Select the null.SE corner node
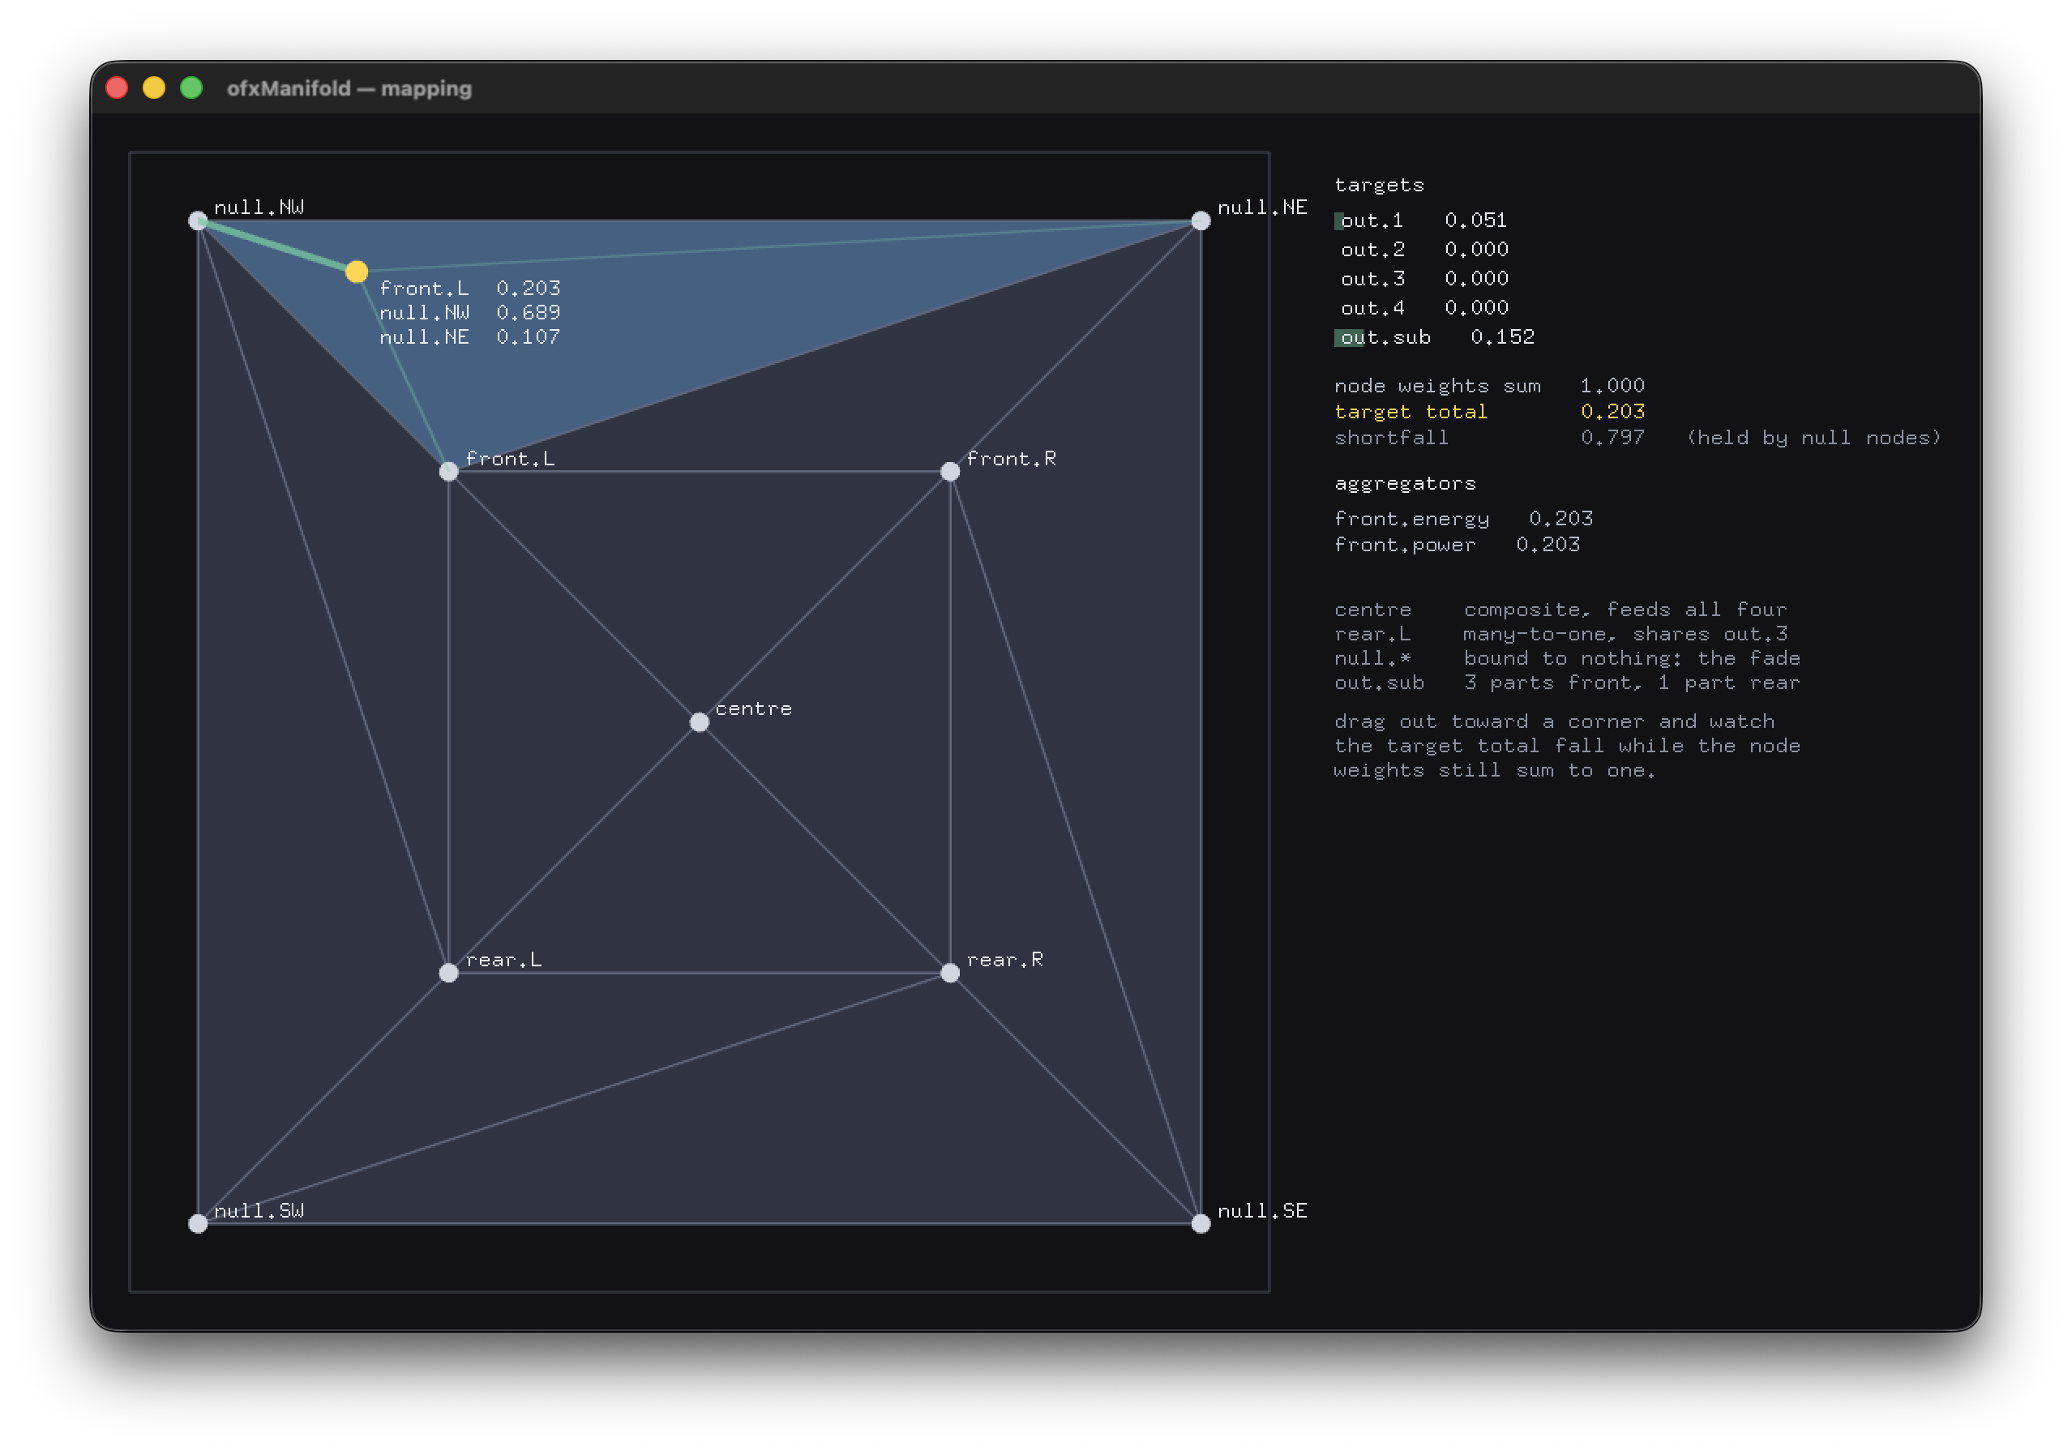Screen dimensions: 2072x1451 click(x=1201, y=1222)
